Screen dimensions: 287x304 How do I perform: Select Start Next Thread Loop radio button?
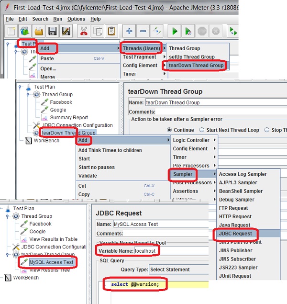tap(201, 130)
